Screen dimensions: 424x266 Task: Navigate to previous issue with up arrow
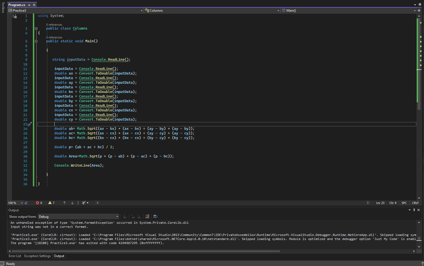coord(64,203)
